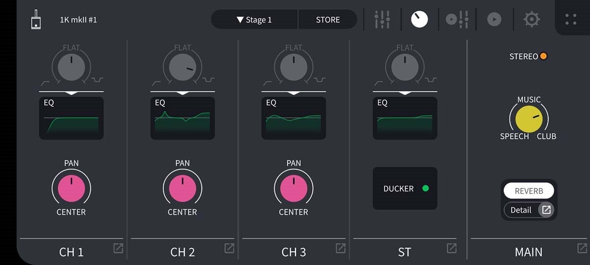590x265 pixels.
Task: Toggle the DUCKER on the ST channel
Action: click(x=405, y=188)
